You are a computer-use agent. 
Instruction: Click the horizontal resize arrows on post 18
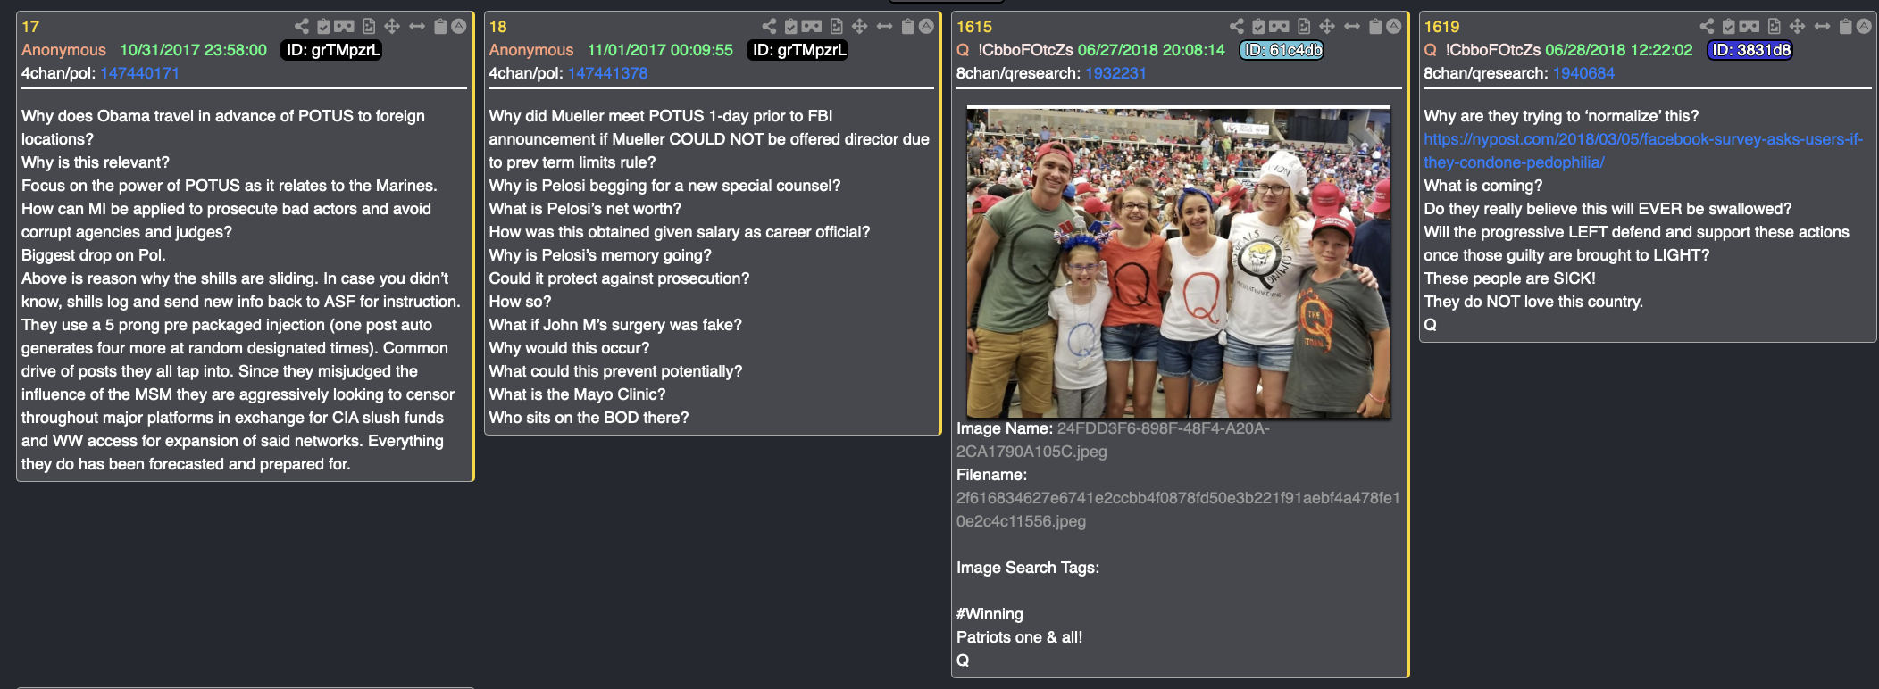point(884,27)
